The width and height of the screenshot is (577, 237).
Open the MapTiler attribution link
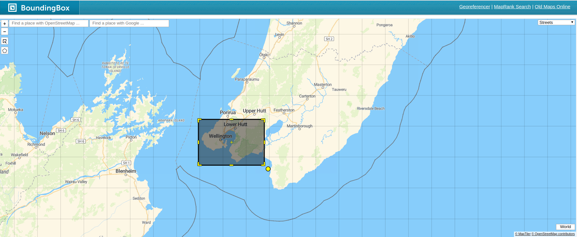tap(523, 234)
